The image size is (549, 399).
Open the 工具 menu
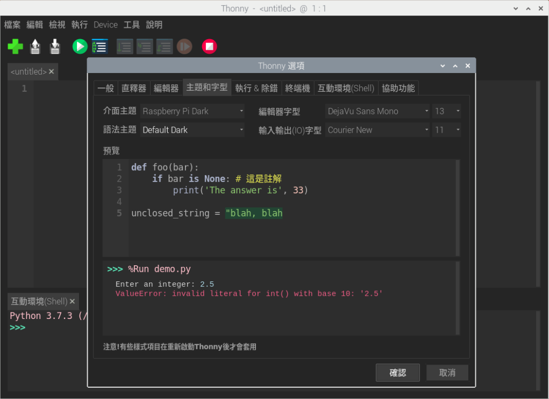(x=132, y=25)
